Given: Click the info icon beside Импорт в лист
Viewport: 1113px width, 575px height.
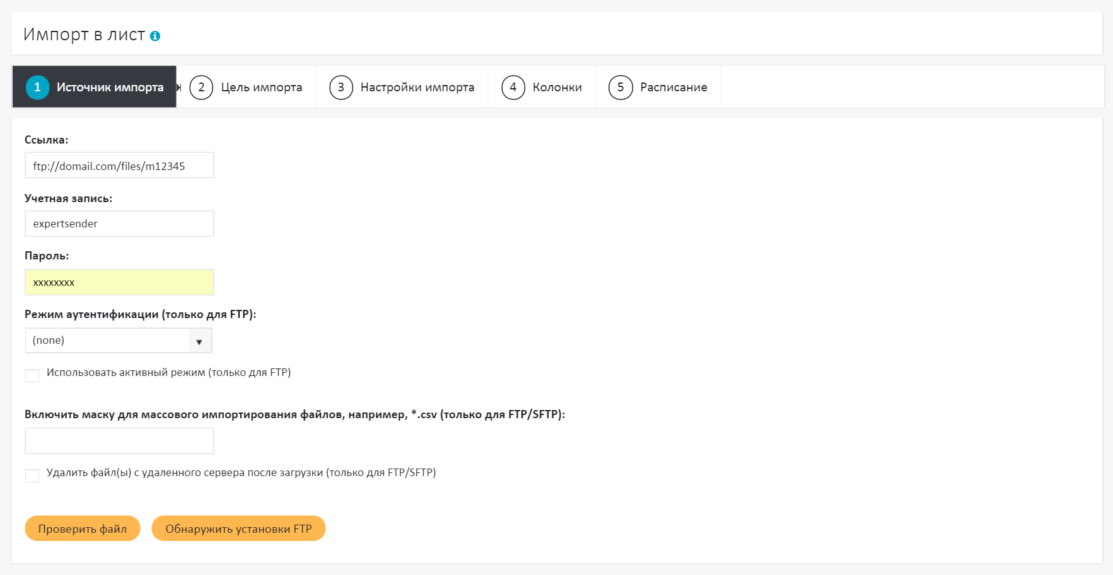Looking at the screenshot, I should [x=155, y=37].
